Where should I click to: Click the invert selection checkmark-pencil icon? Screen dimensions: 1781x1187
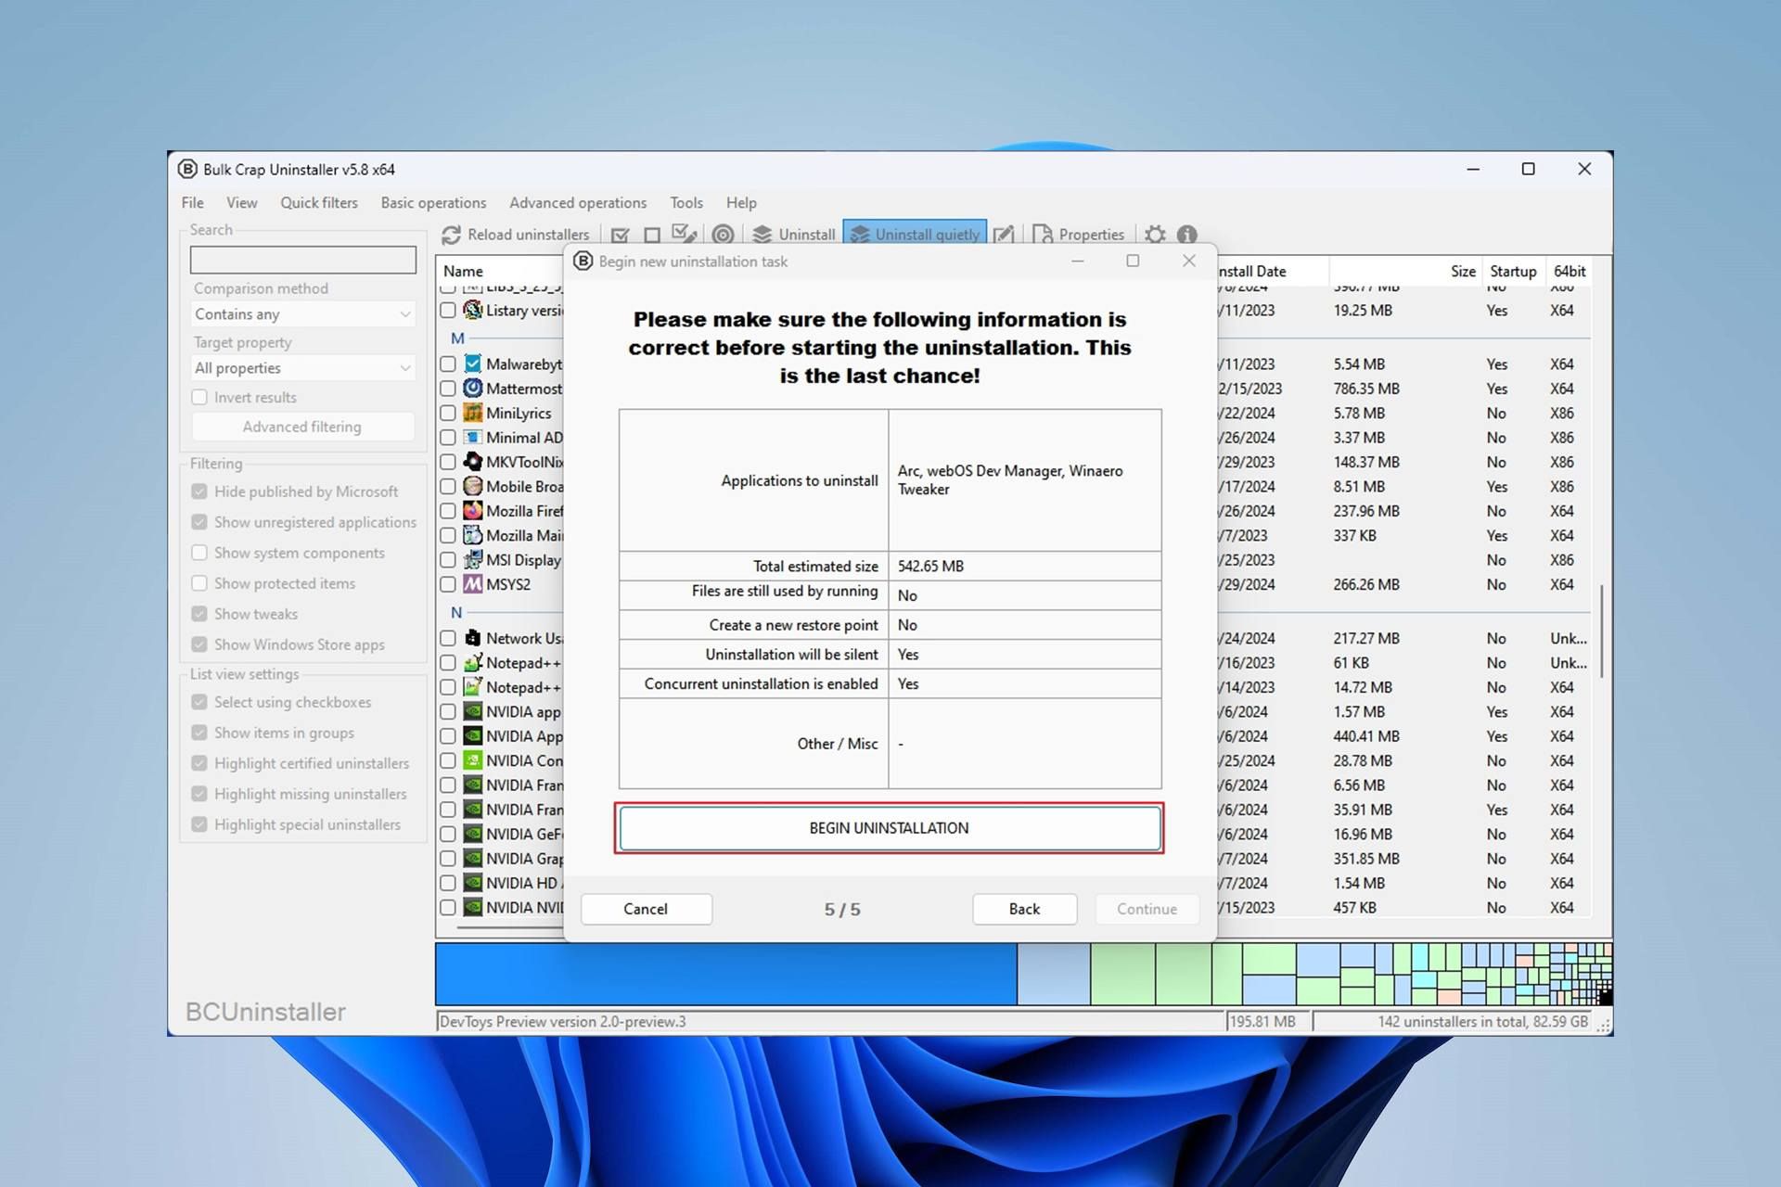[x=684, y=235]
